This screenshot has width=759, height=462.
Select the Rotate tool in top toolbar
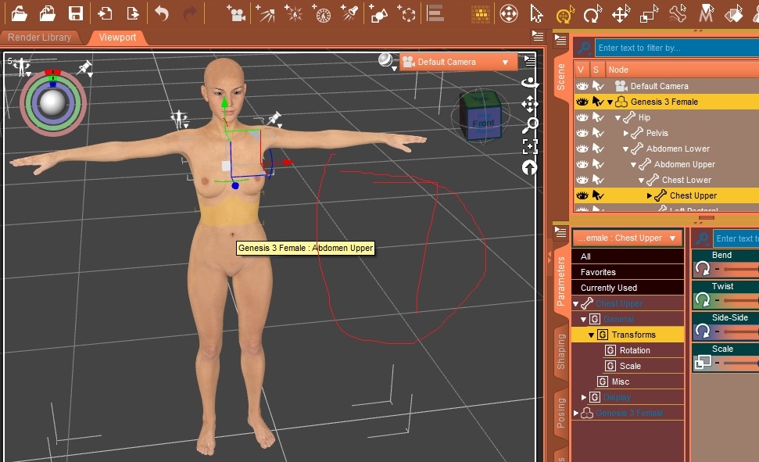(x=593, y=14)
